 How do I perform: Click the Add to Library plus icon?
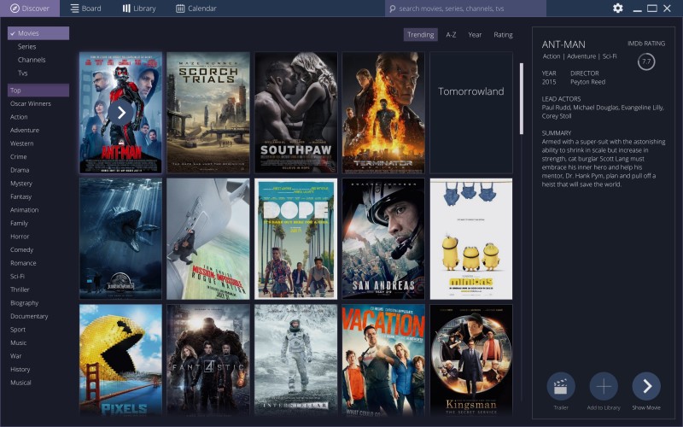(604, 386)
